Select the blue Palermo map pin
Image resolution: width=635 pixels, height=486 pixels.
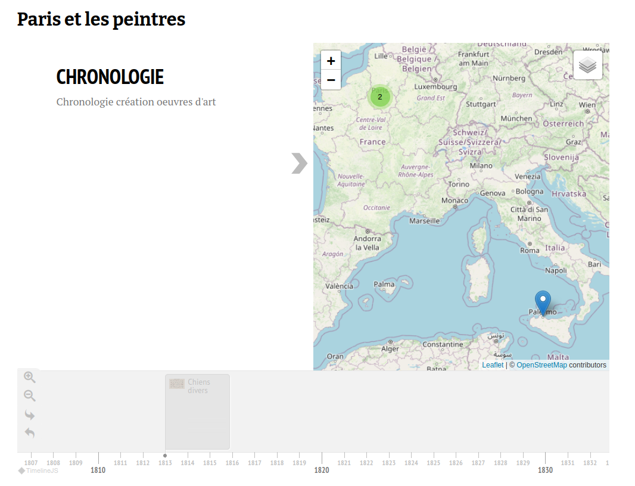pos(543,303)
